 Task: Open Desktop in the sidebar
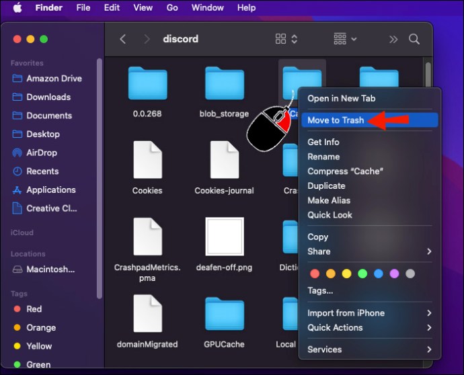click(36, 134)
